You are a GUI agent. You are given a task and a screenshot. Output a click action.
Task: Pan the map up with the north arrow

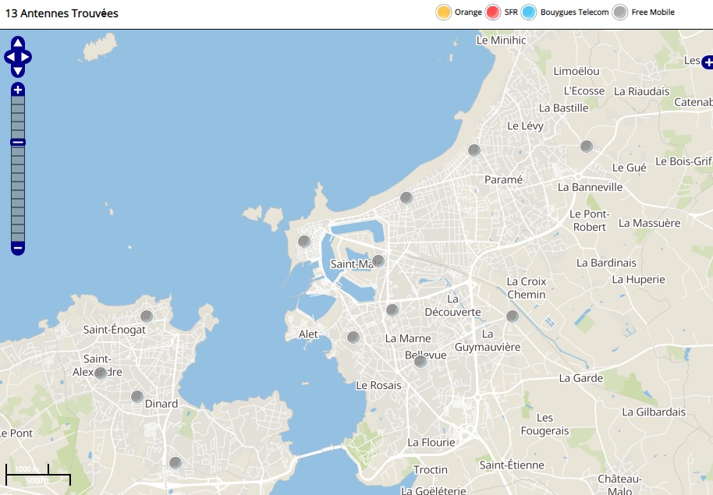[18, 43]
